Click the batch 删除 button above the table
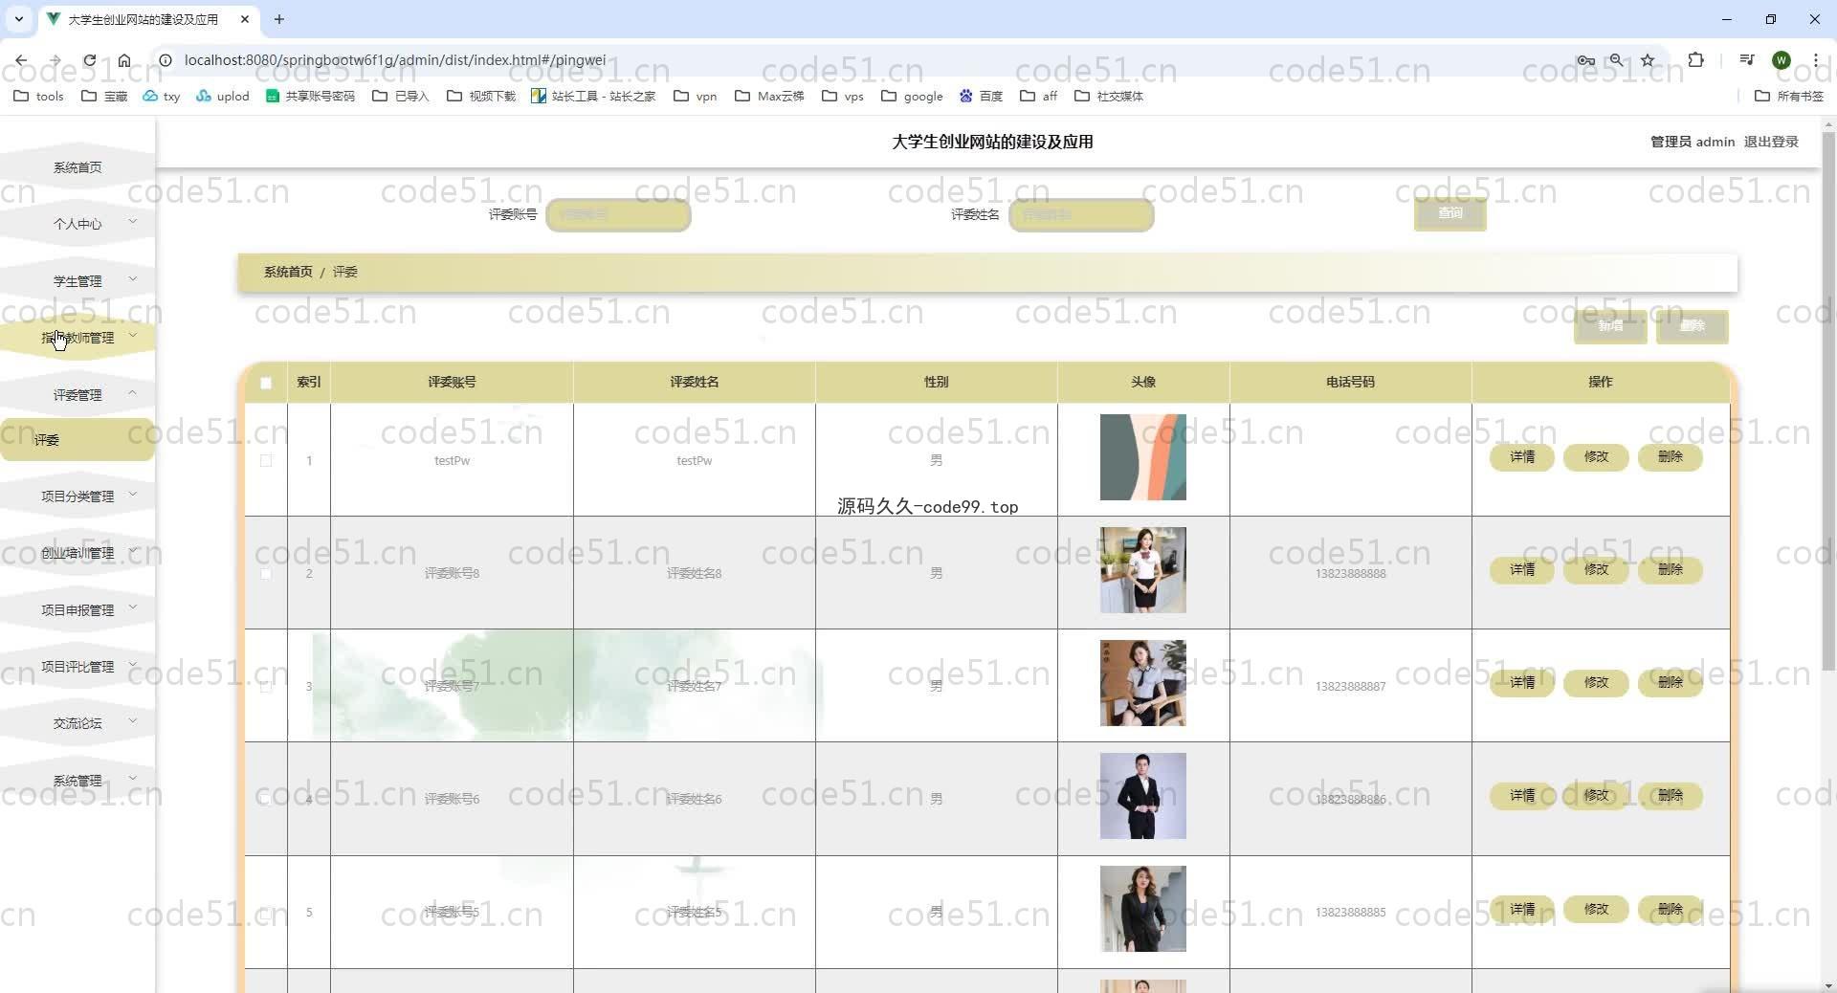This screenshot has height=993, width=1837. pos(1692,326)
